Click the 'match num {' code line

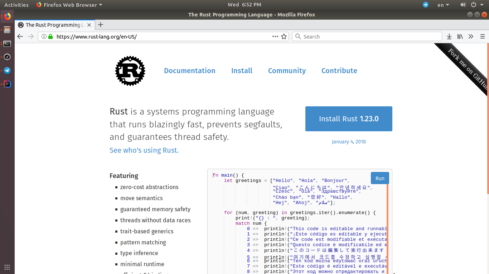[x=251, y=223]
